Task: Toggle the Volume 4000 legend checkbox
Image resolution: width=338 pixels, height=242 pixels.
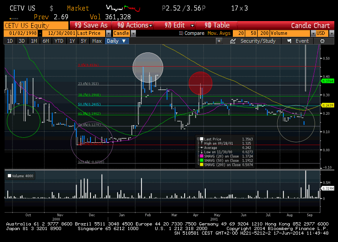Action: point(9,176)
